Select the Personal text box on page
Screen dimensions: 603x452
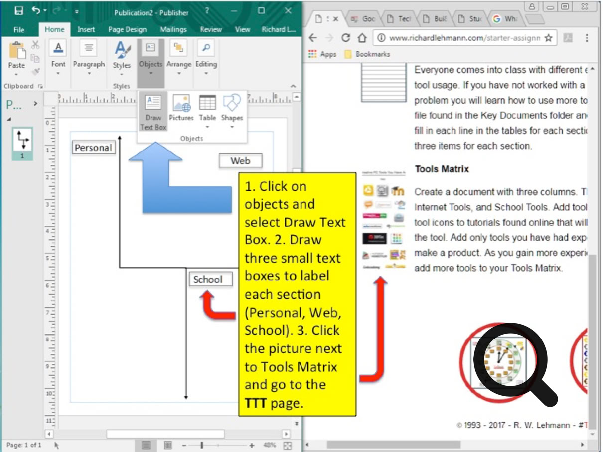pos(93,148)
